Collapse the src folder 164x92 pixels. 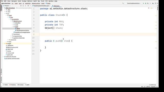click(x=5, y=14)
